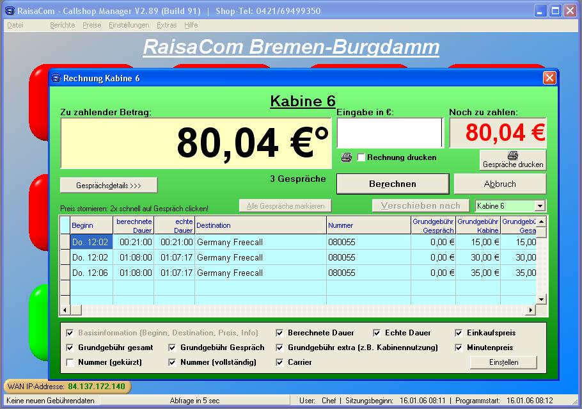Click the RaisaCom app icon in main title bar
This screenshot has height=409, width=582.
pos(10,11)
